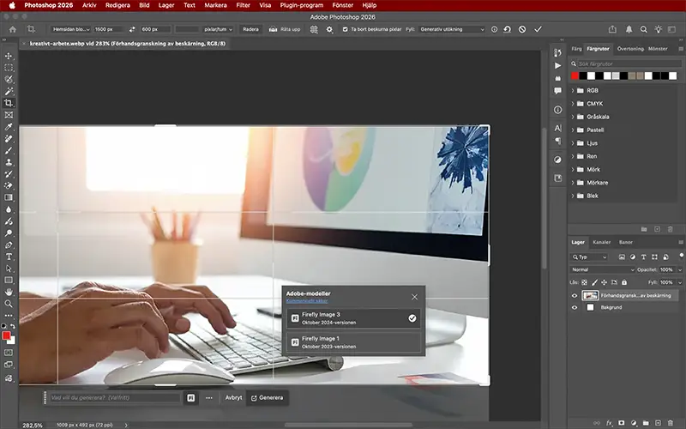Hide the Förhandsgranskning av beskärning layer
686x429 pixels.
pos(575,296)
